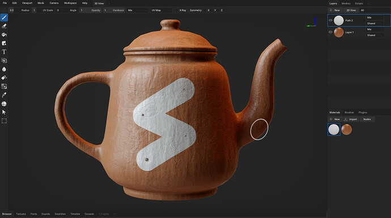The width and height of the screenshot is (391, 218).
Task: Open Path 2 layer's Mix blend dropdown
Action: point(375,18)
